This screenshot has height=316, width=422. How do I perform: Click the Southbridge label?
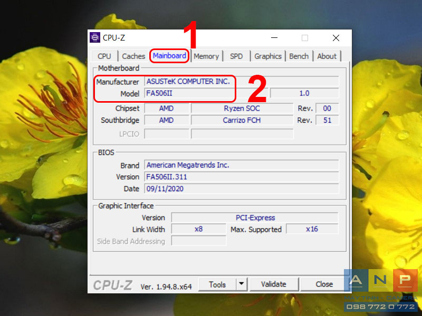(x=120, y=120)
